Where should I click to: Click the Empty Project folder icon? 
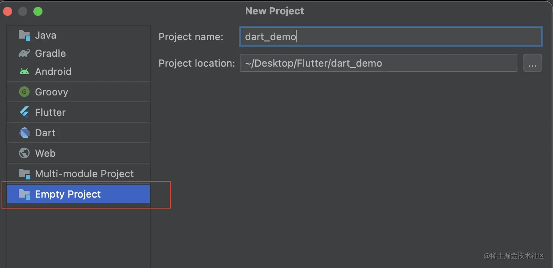(24, 194)
